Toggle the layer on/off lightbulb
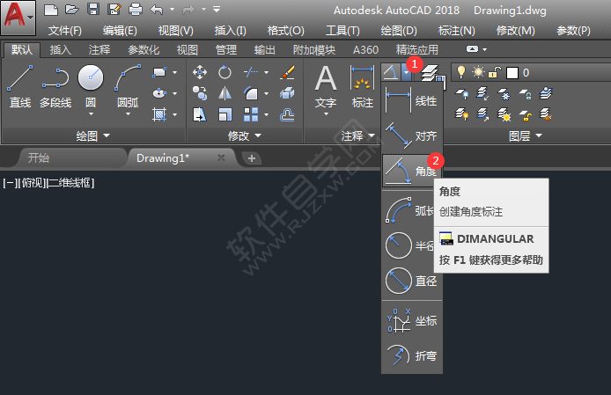 tap(461, 72)
